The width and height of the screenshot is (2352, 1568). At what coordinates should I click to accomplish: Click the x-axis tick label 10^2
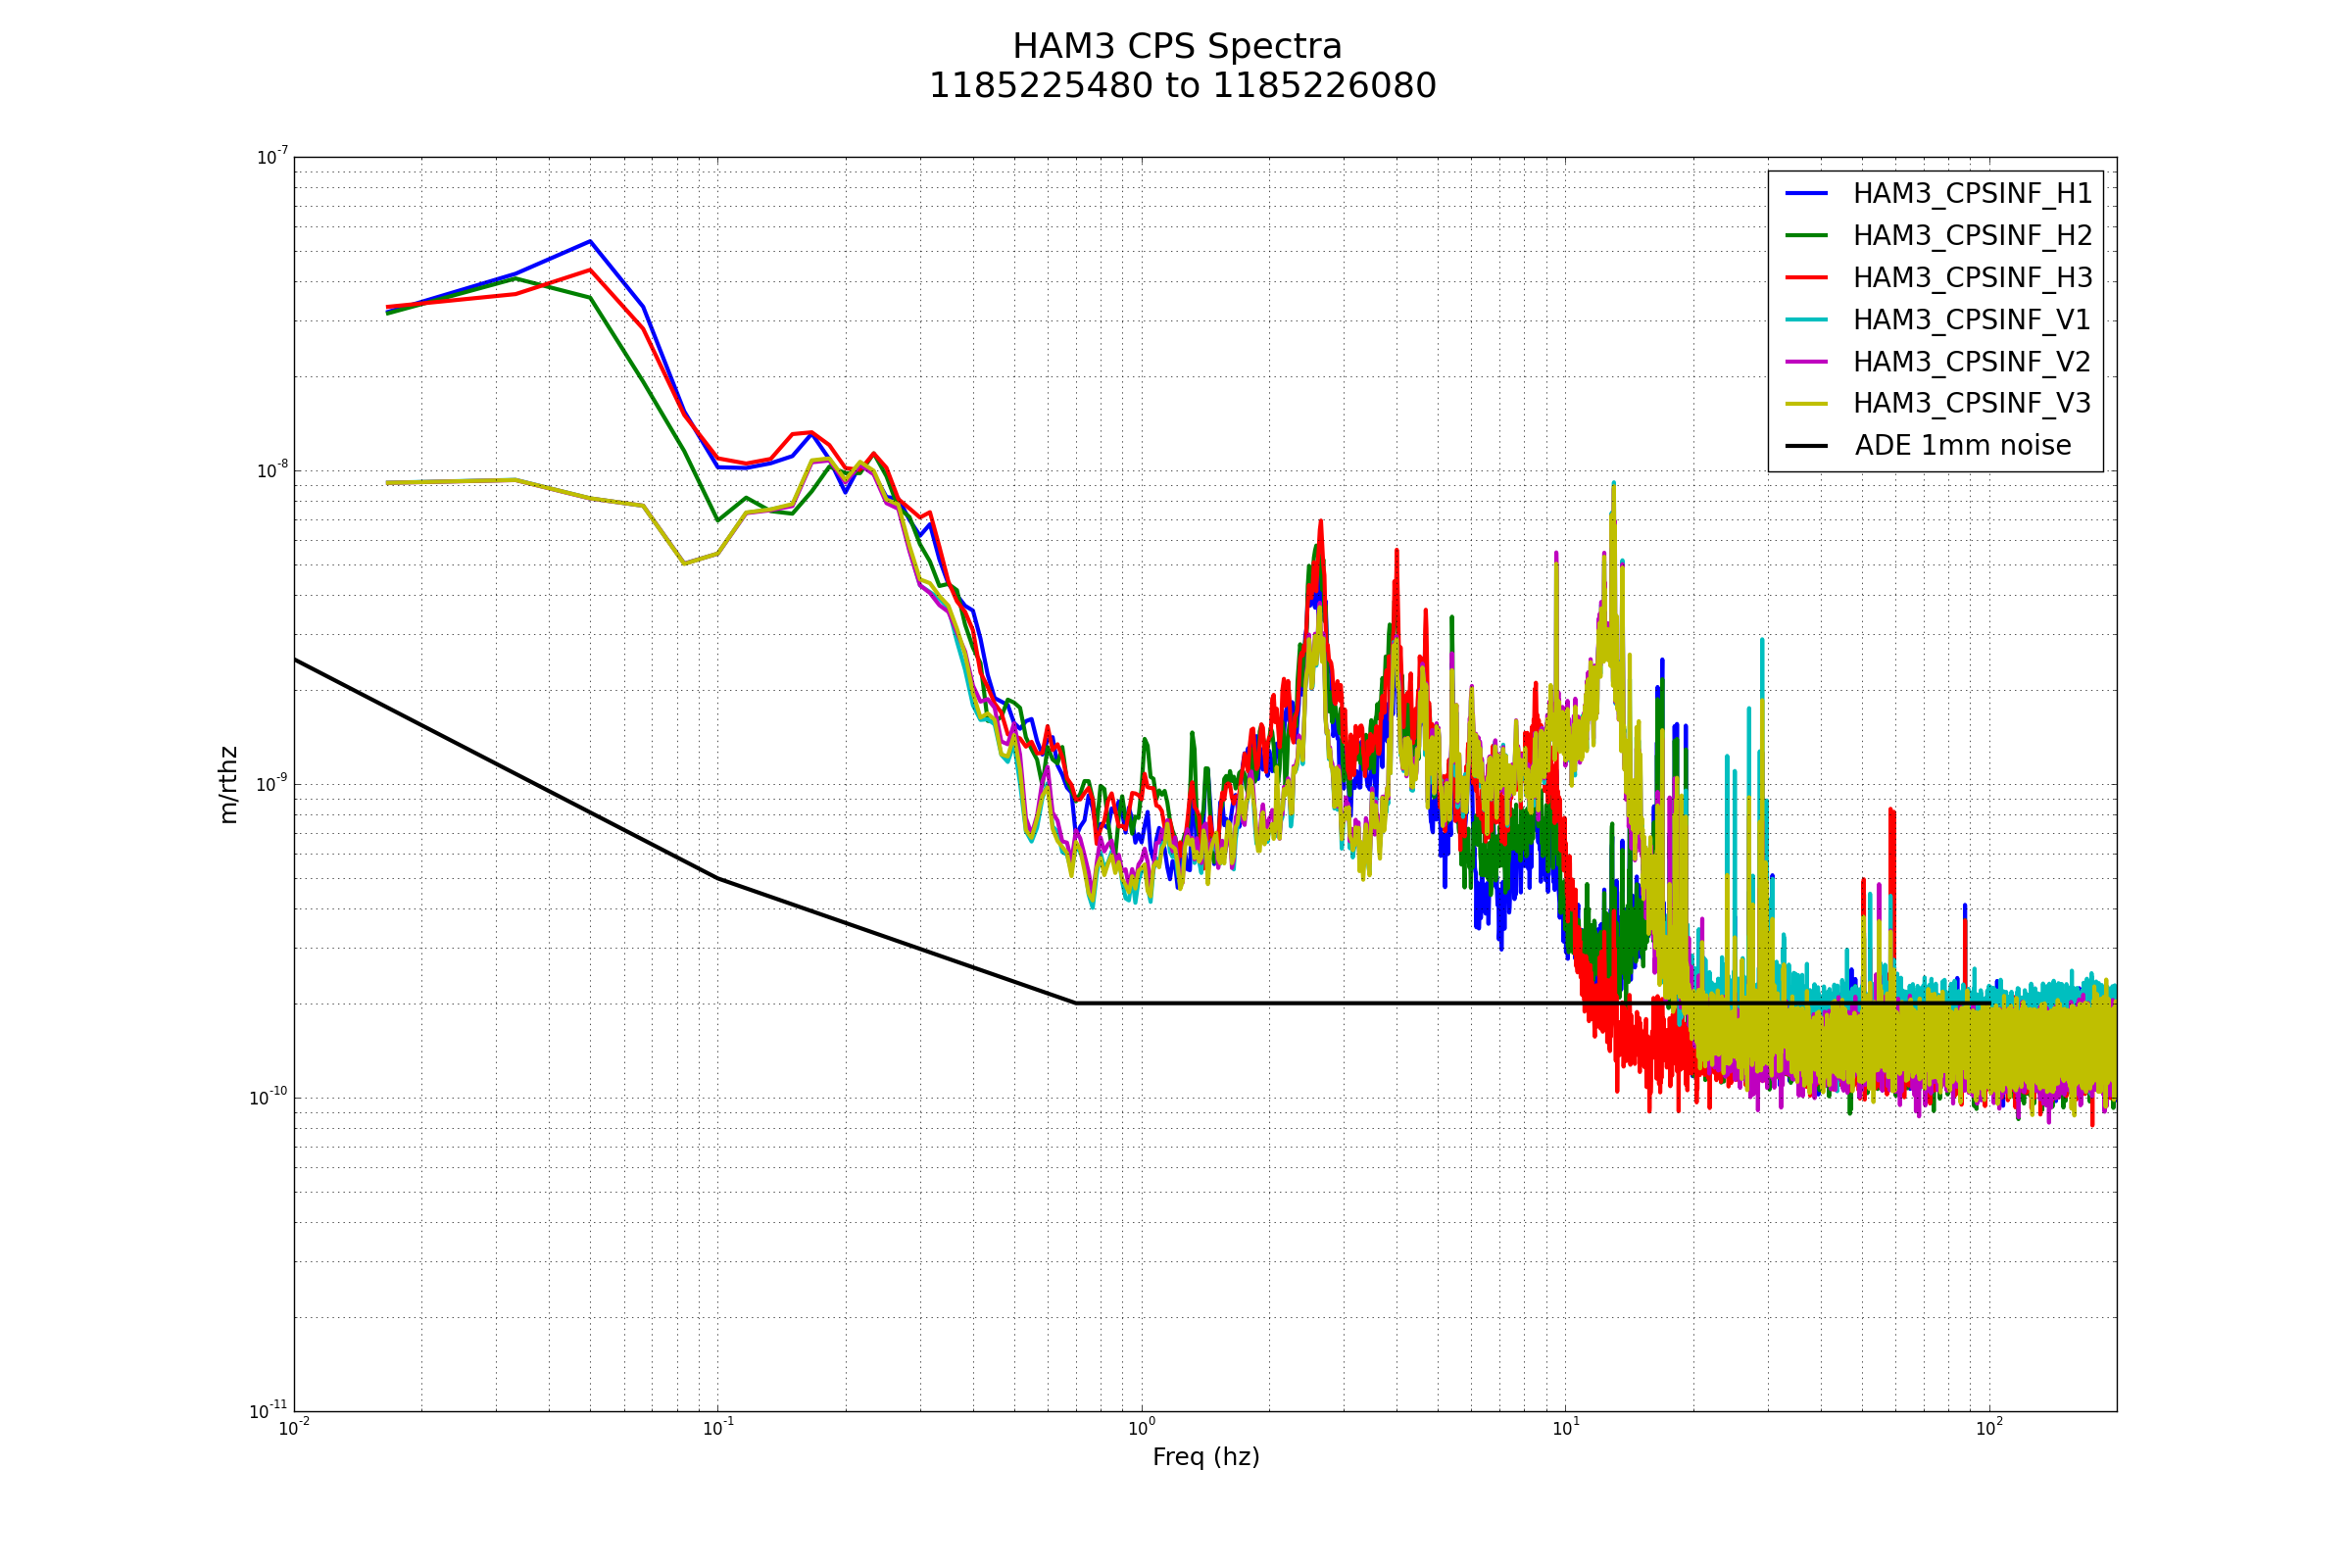(x=1990, y=1428)
